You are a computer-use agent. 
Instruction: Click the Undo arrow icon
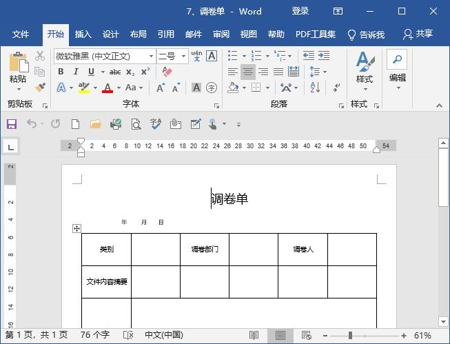pyautogui.click(x=32, y=124)
